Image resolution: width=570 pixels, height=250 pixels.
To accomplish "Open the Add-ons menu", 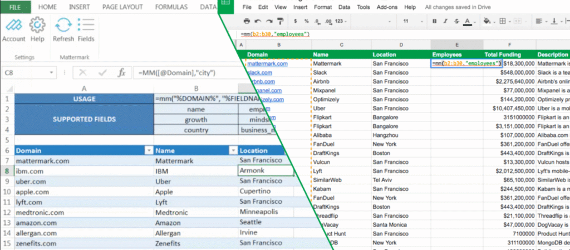I will click(387, 7).
